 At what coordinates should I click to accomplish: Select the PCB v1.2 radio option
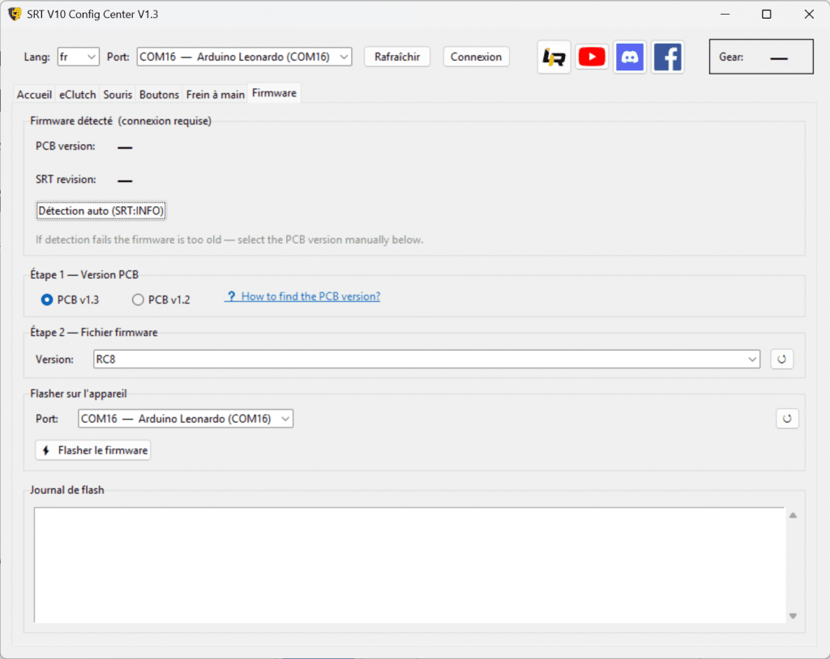click(x=138, y=300)
